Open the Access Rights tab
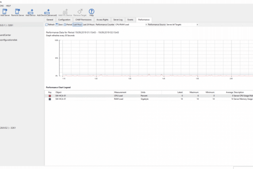 click(x=102, y=20)
